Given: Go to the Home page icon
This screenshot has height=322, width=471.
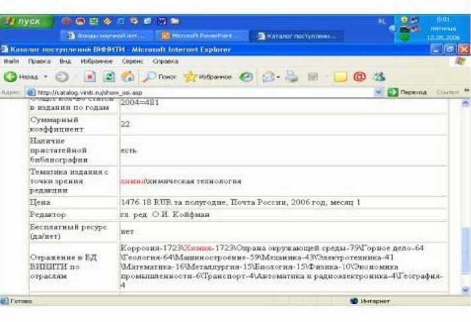Looking at the screenshot, I should 127,76.
